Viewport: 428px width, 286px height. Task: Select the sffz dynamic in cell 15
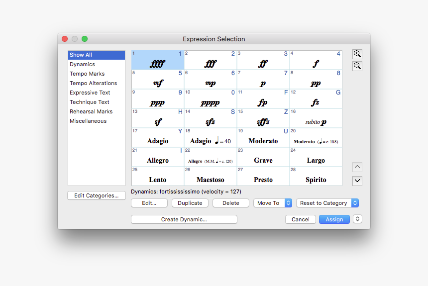click(x=263, y=118)
